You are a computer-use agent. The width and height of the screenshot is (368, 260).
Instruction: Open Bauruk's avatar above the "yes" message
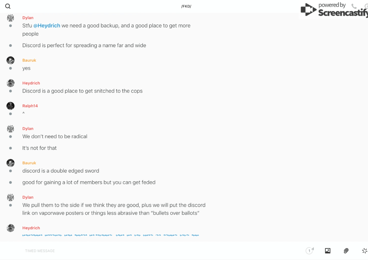click(10, 60)
